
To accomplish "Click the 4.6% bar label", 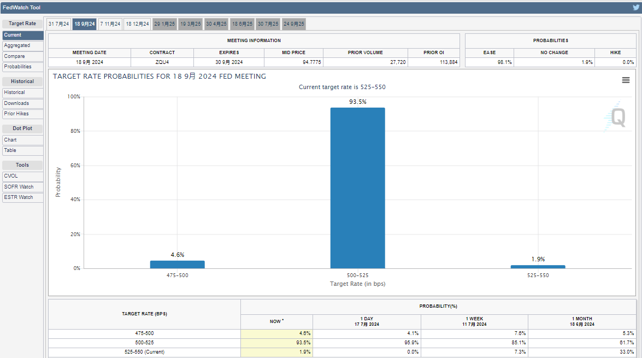I will point(177,255).
